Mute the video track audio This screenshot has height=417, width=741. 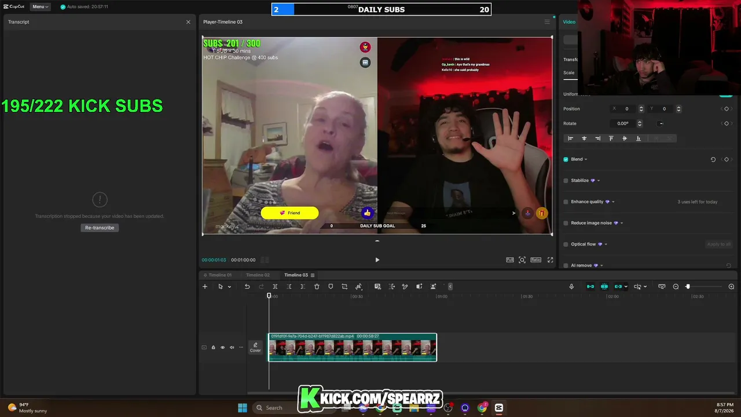click(x=232, y=348)
